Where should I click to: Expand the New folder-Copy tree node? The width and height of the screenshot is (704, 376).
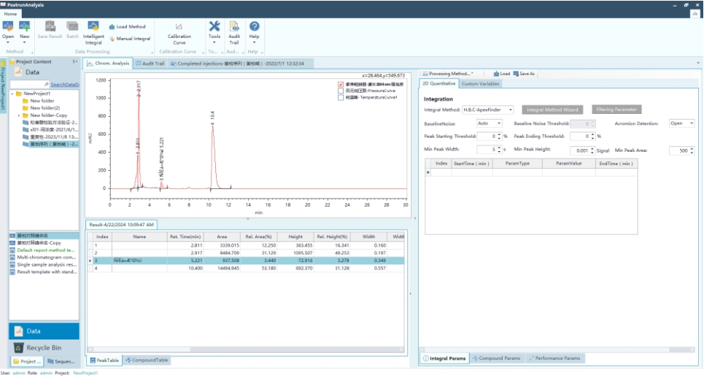click(19, 115)
